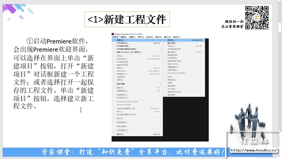Click 保存副本(Y)... Ctrl+Alt+S entry
282x159 pixels.
137,74
